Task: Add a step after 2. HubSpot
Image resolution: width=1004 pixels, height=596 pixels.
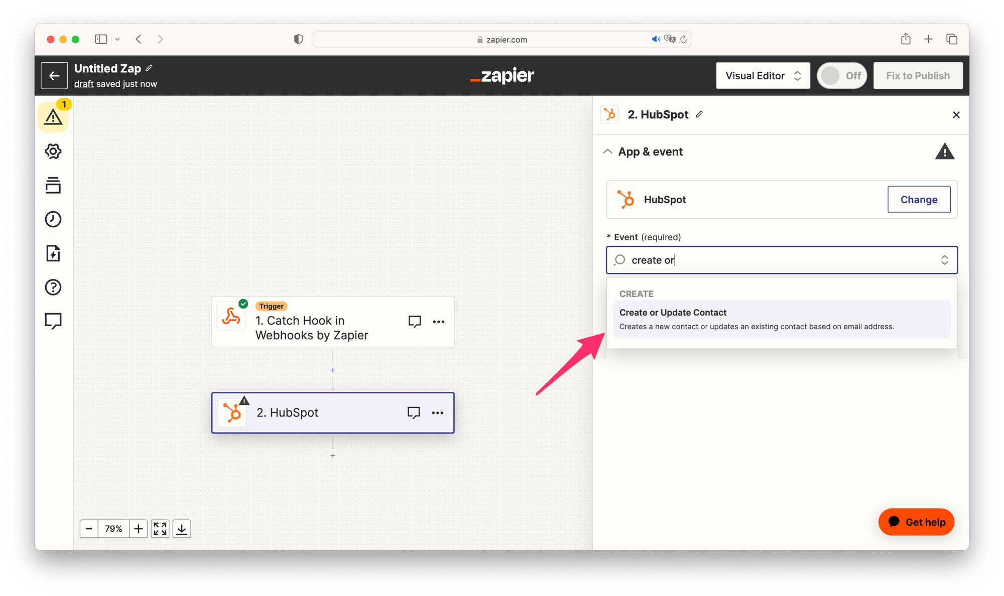Action: click(x=333, y=456)
